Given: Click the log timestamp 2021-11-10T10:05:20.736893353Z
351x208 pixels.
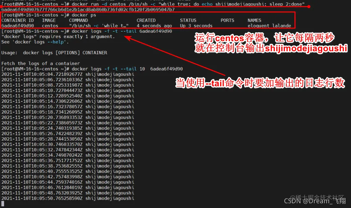Looking at the screenshot, I should (42, 117).
